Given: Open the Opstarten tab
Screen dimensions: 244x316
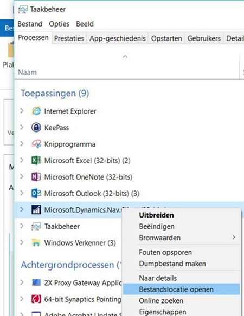Looking at the screenshot, I should click(x=166, y=38).
